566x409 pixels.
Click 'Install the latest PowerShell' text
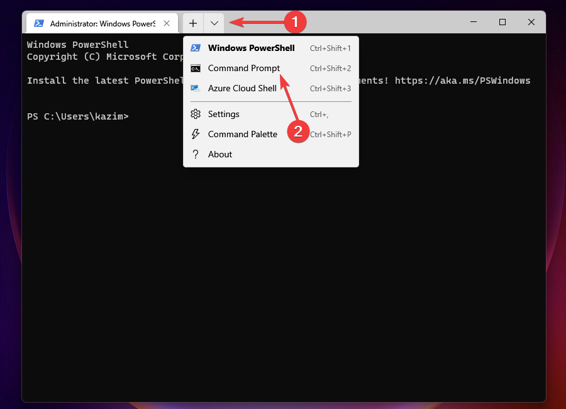pyautogui.click(x=105, y=81)
